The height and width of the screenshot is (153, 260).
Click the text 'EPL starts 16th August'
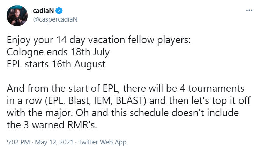pyautogui.click(x=56, y=64)
